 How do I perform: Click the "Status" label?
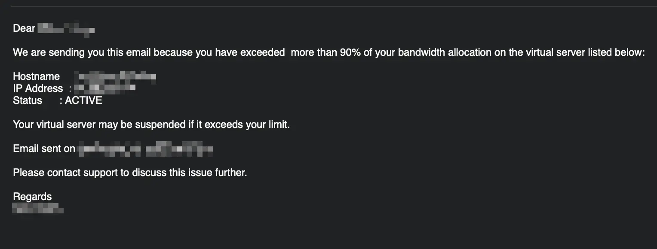point(28,101)
